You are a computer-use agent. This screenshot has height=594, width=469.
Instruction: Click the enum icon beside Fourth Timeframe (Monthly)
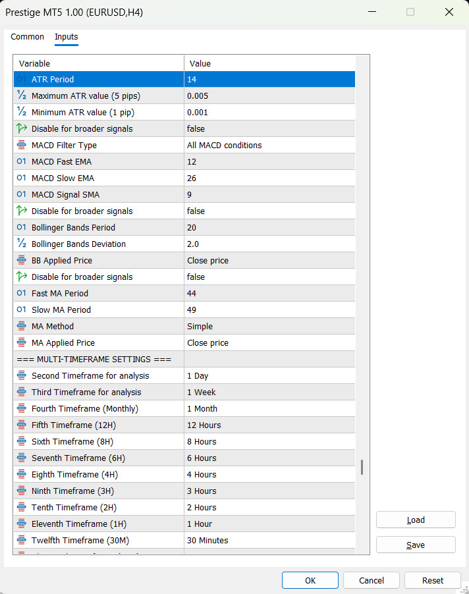(22, 408)
